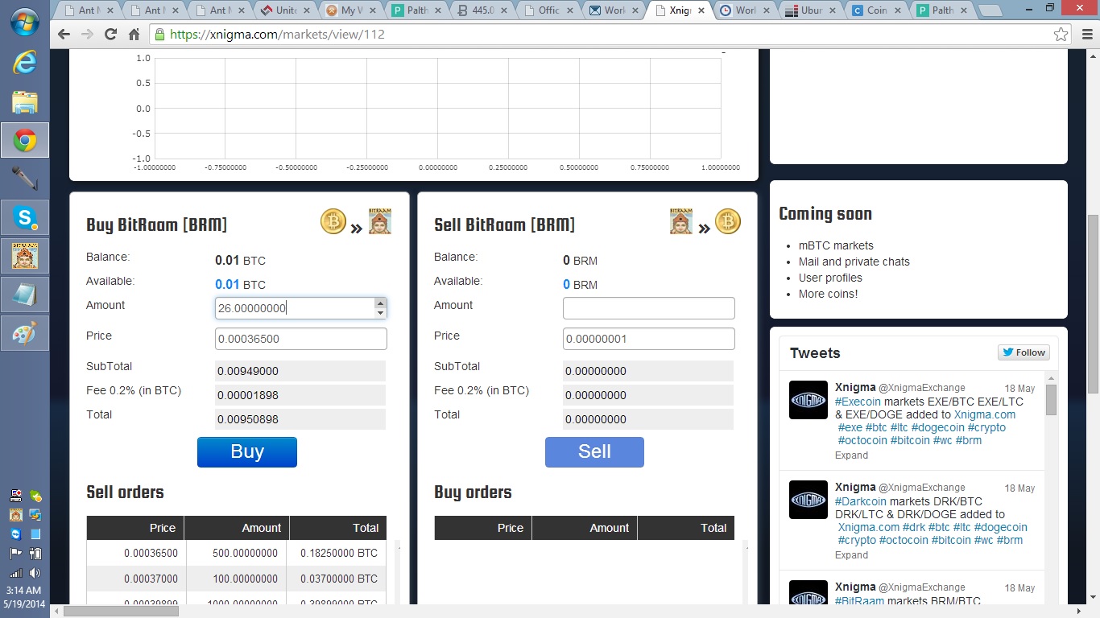This screenshot has height=618, width=1100.
Task: Click the Windows Start orb
Action: [25, 20]
